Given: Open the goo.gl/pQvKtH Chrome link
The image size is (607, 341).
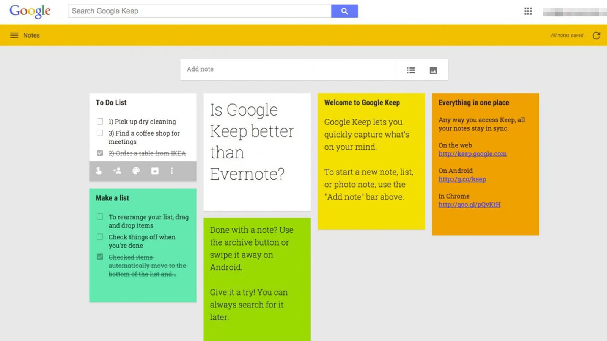Looking at the screenshot, I should tap(469, 205).
